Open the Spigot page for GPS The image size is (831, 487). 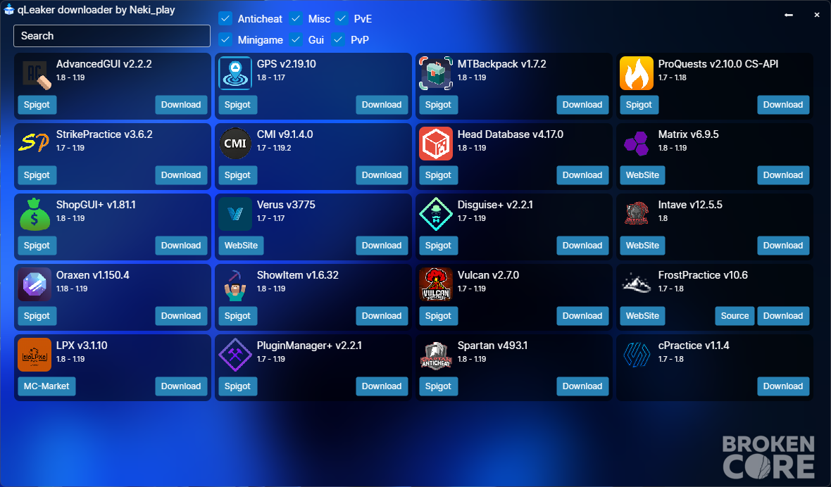(x=237, y=105)
